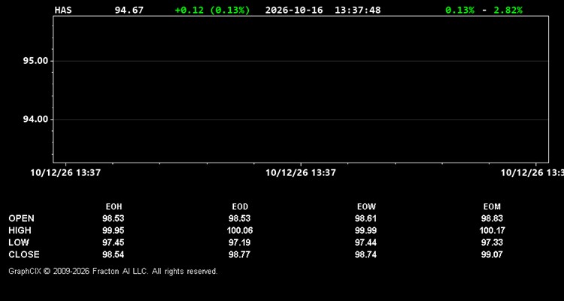Click EOH open value 98.53
This screenshot has height=301, width=564.
[114, 218]
